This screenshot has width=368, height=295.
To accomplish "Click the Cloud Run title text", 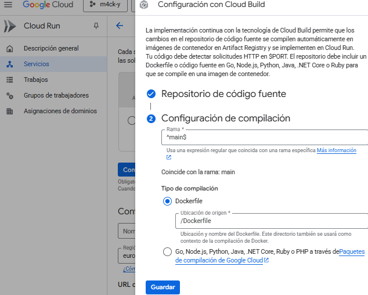I will (x=42, y=26).
